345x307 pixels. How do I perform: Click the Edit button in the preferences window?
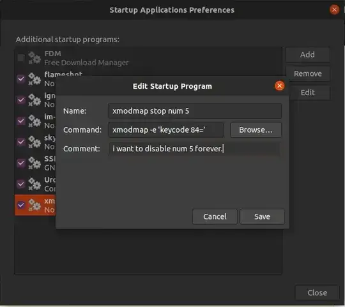[x=310, y=93]
